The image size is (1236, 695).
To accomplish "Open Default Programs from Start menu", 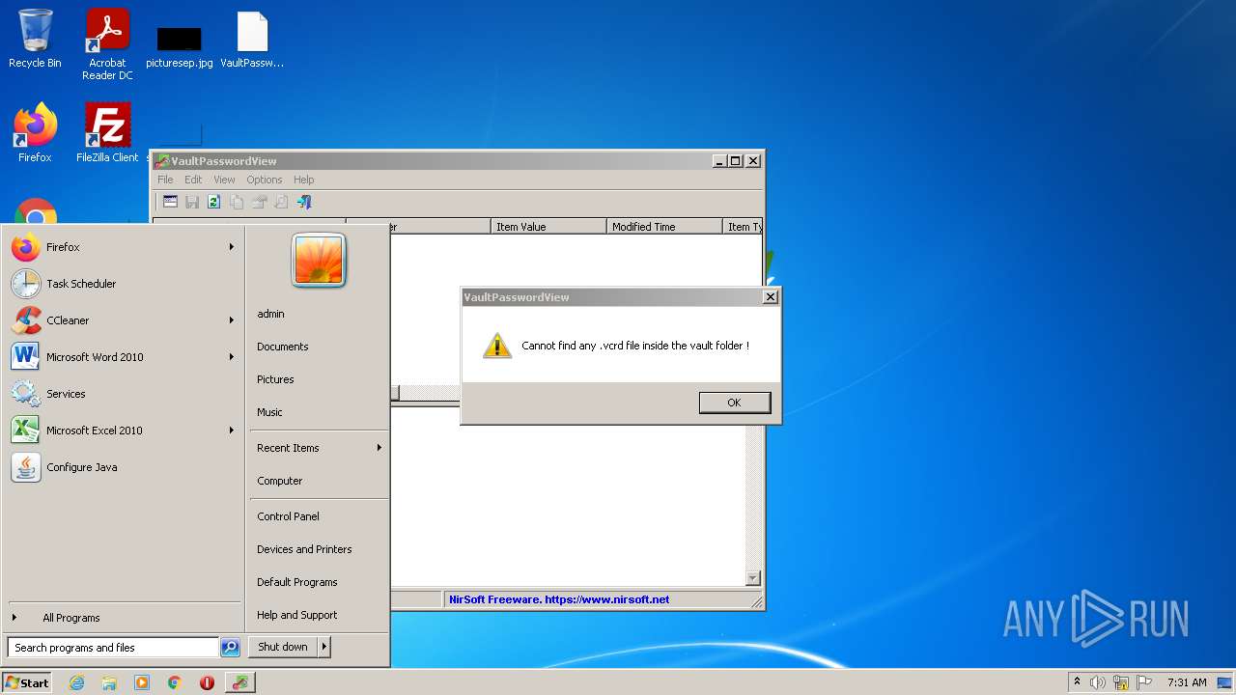I will (x=297, y=582).
